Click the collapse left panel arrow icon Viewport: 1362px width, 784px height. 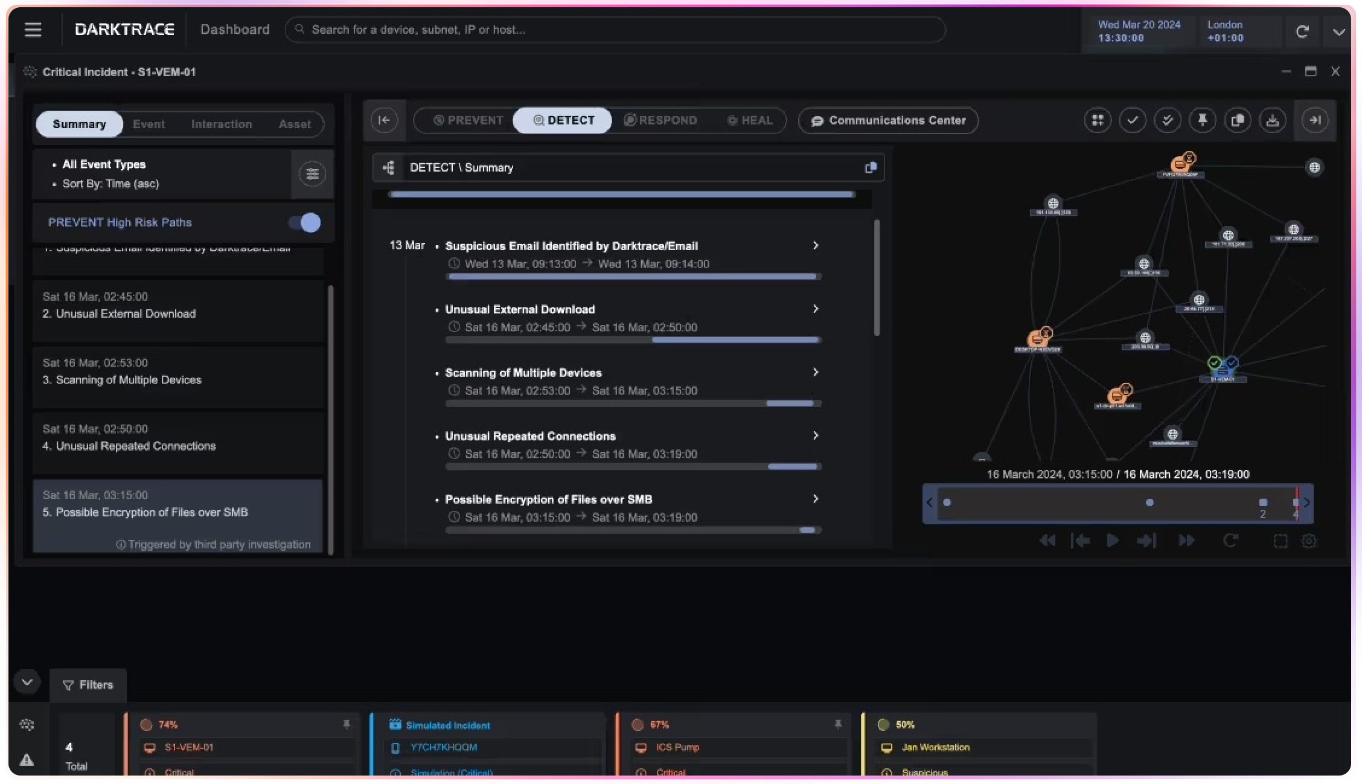point(385,120)
